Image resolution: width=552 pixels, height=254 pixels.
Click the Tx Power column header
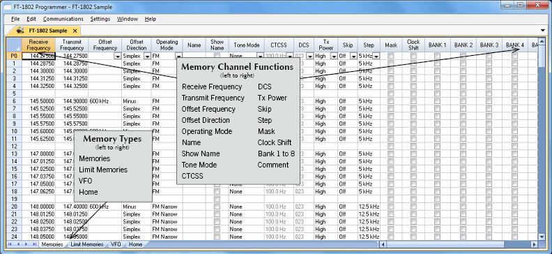[326, 45]
